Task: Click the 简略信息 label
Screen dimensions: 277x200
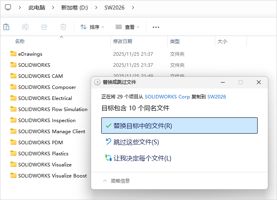Action: 120,181
